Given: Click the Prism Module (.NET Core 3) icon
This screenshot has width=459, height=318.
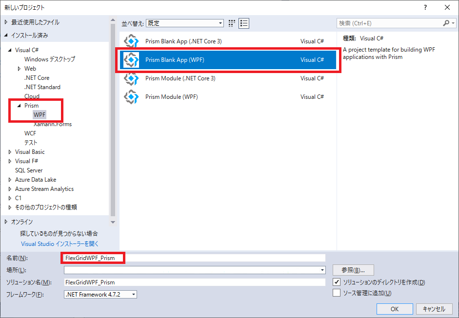Looking at the screenshot, I should [x=131, y=78].
